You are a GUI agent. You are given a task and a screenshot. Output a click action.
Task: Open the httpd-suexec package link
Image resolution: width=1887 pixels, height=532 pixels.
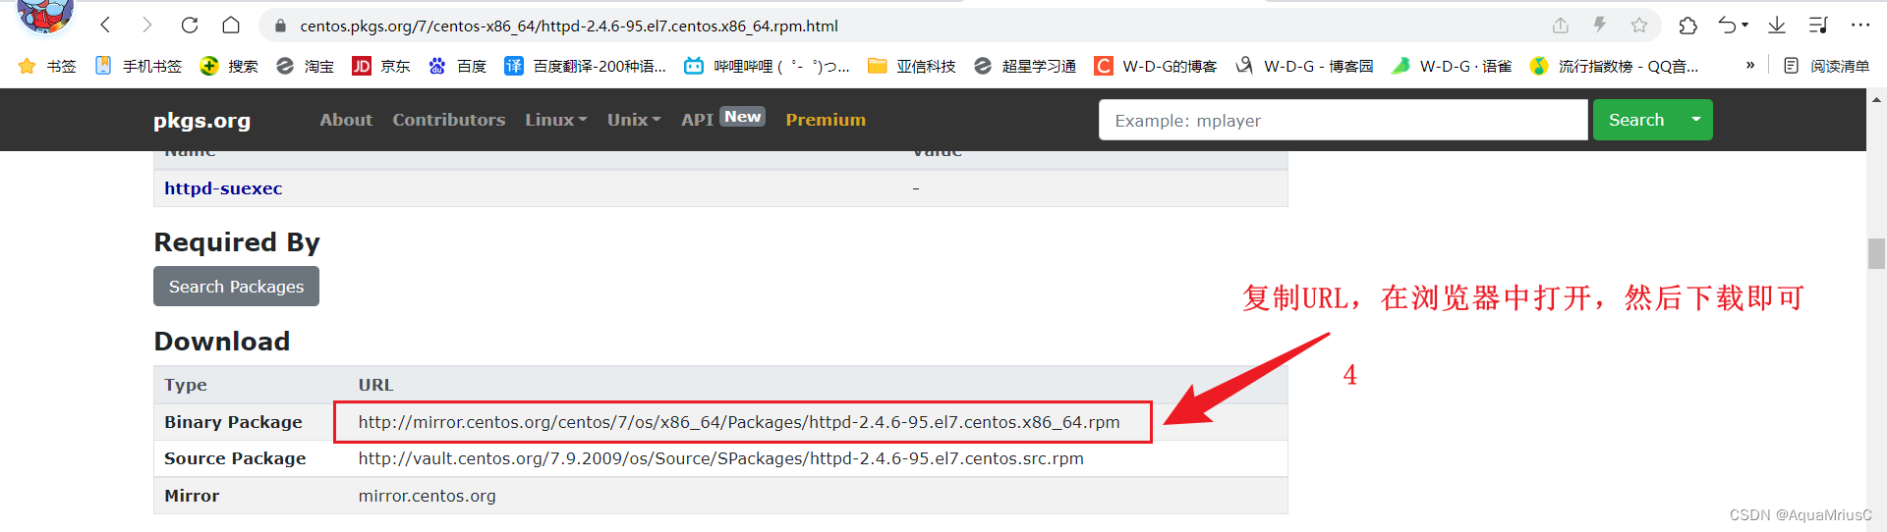pyautogui.click(x=223, y=188)
